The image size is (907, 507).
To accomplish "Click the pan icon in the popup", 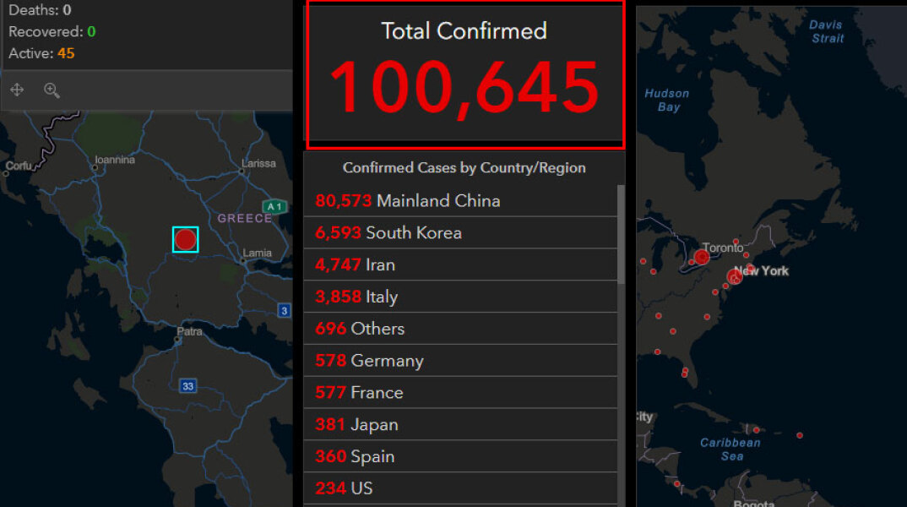I will [x=17, y=90].
